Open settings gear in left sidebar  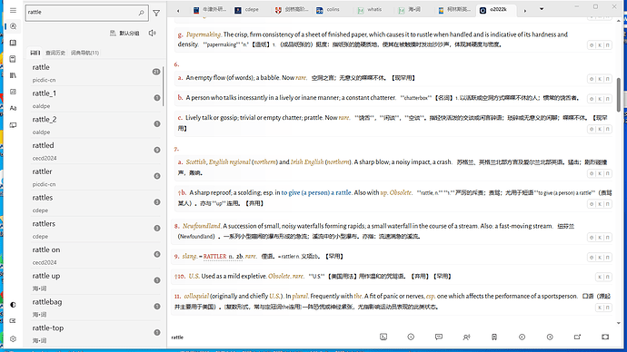(x=13, y=338)
